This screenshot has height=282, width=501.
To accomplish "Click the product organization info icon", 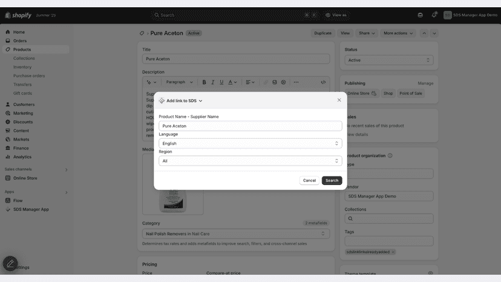I will coord(390,156).
